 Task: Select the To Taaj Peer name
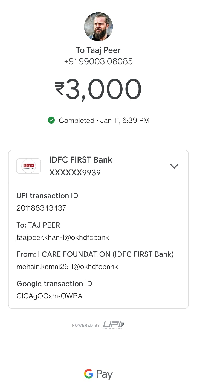click(99, 50)
